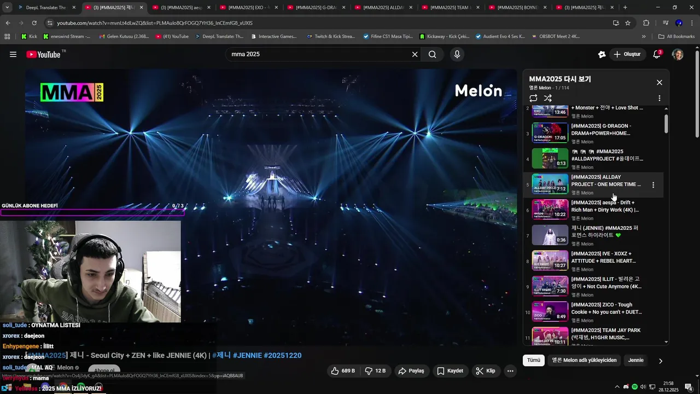700x394 pixels.
Task: Open the ILLIT Not Cute Anymore video
Action: 593,286
